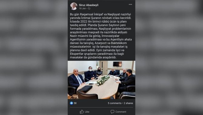Screen dimensions: 203x115
Task: Click the globe privacy icon beside date
Action: 89,9
